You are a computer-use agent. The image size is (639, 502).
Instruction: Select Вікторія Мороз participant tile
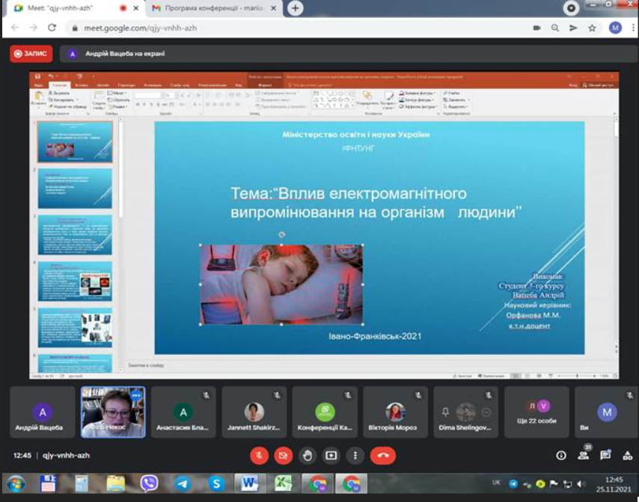(x=395, y=412)
